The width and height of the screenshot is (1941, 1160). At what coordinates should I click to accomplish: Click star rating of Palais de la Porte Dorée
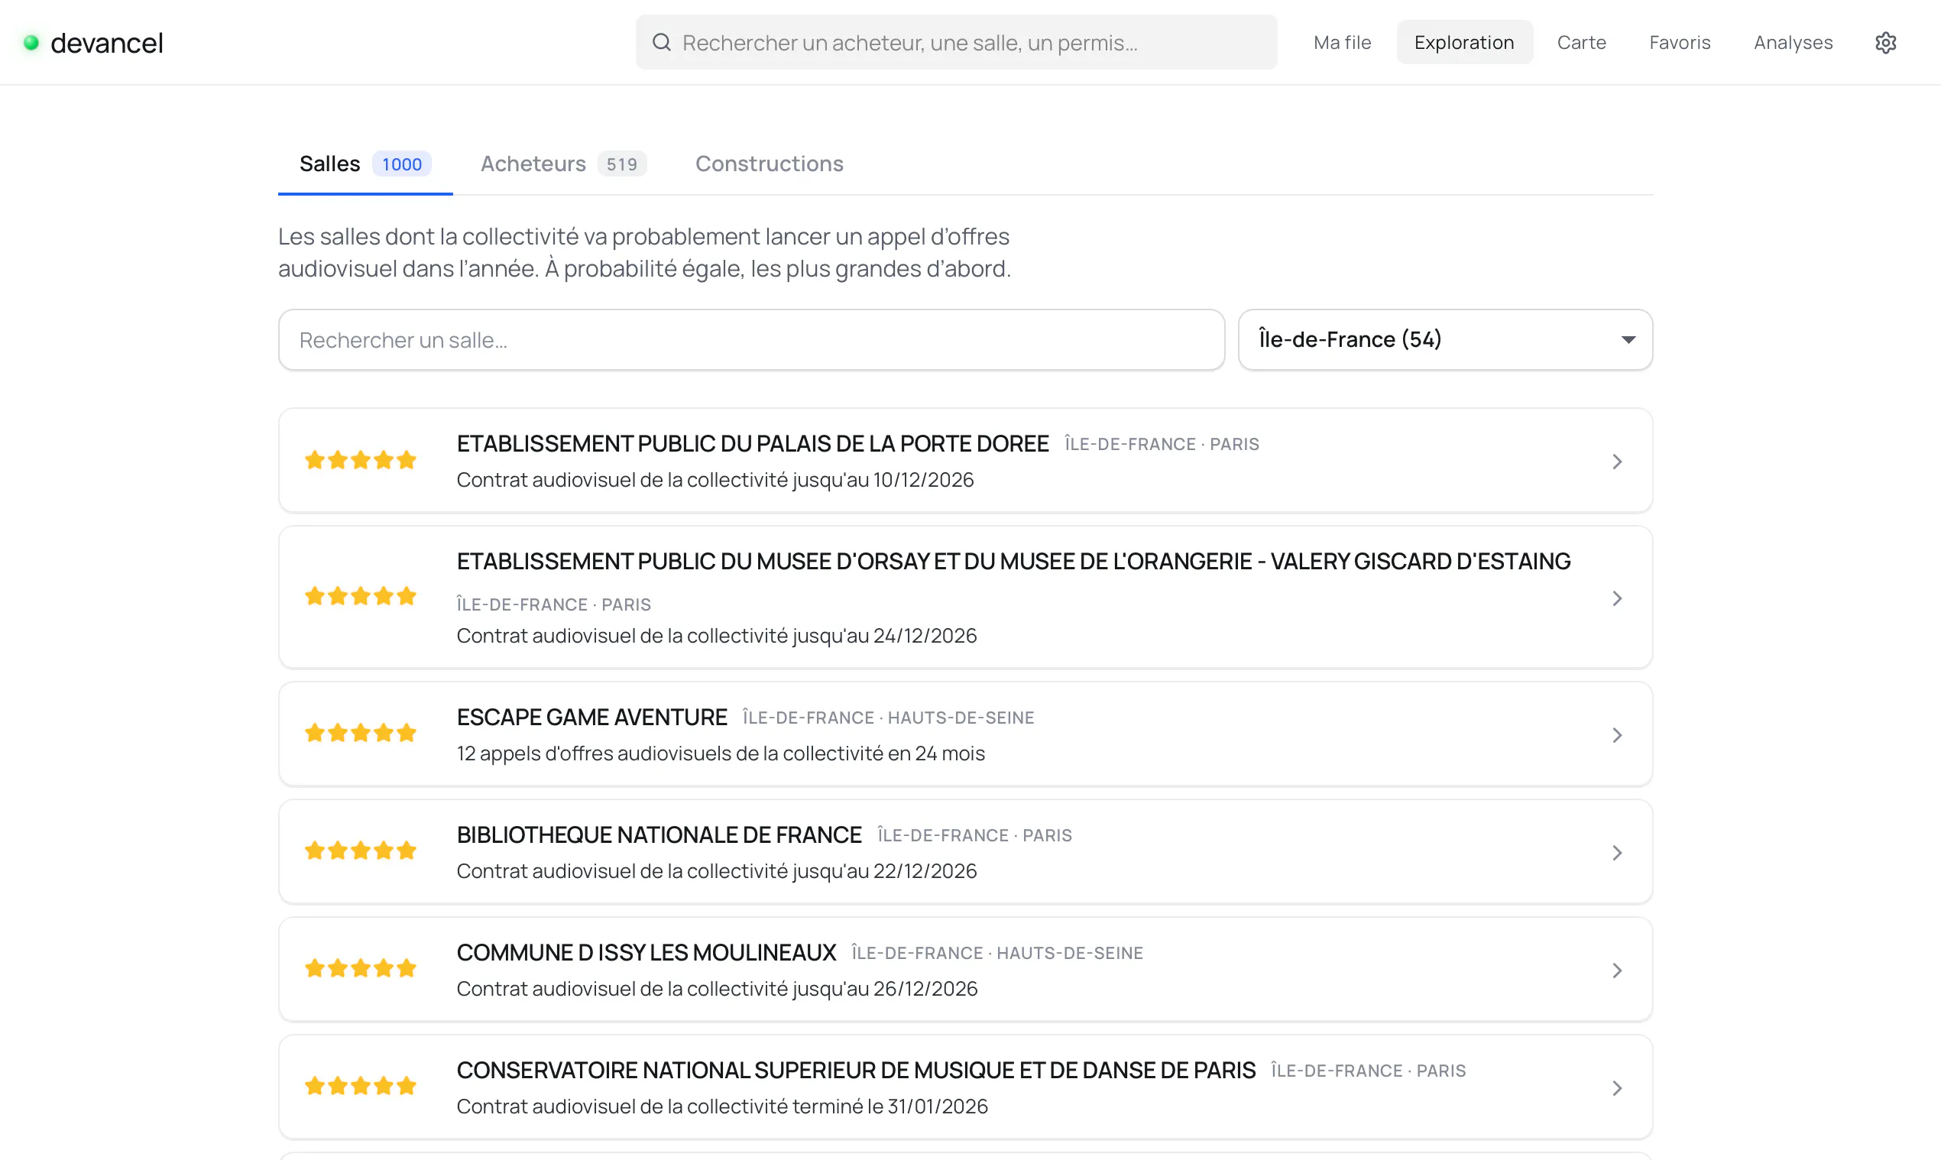(x=361, y=459)
